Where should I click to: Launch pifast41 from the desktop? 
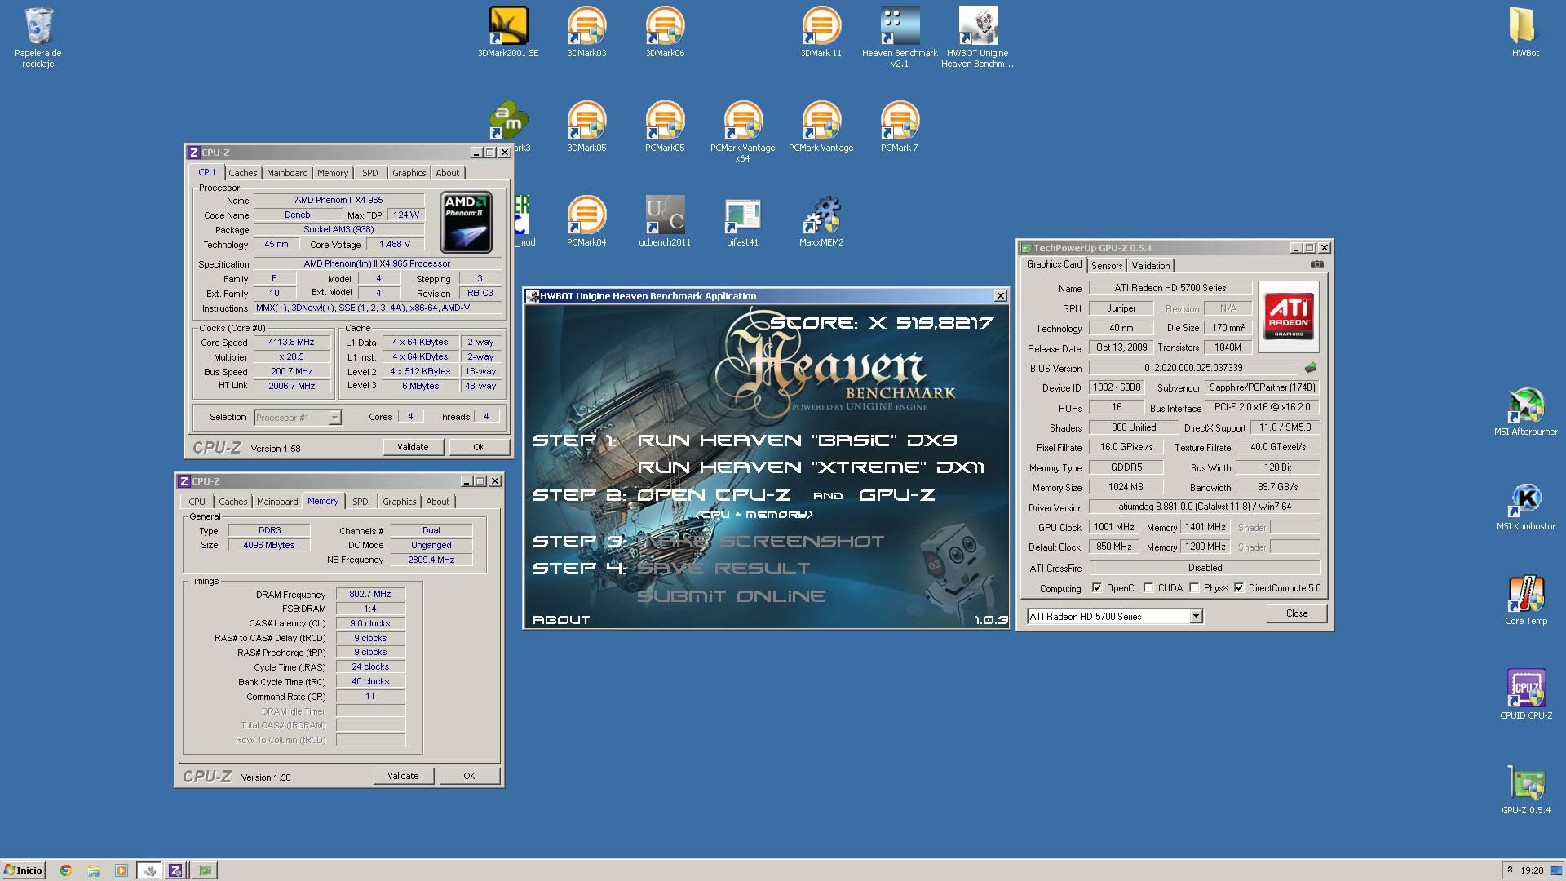[x=742, y=222]
